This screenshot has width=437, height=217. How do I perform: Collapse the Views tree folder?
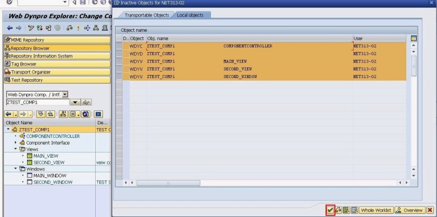tap(16, 149)
